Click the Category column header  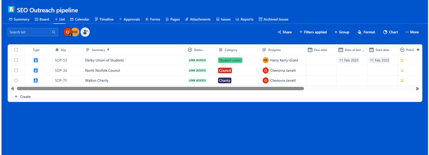(228, 50)
